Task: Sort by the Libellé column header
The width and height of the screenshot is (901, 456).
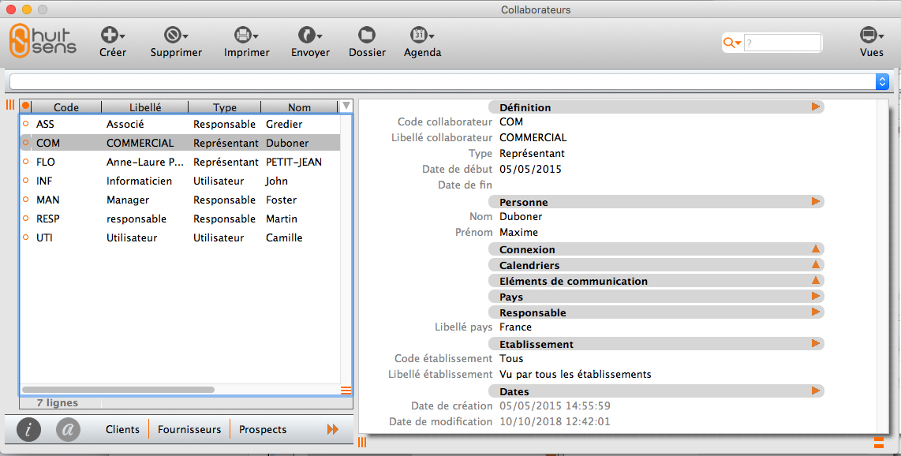Action: point(145,107)
